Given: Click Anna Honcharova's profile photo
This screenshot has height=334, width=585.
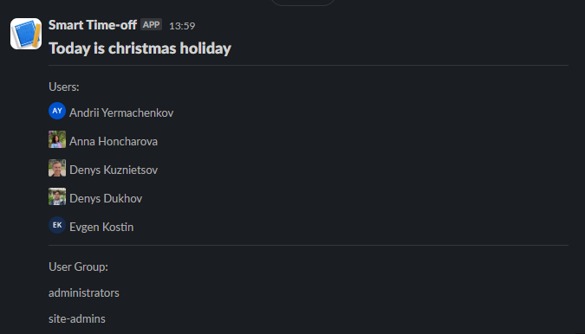Looking at the screenshot, I should pyautogui.click(x=57, y=139).
